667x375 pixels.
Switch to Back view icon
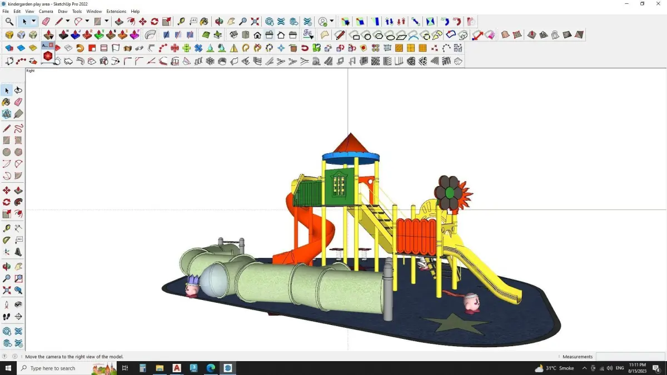[281, 35]
